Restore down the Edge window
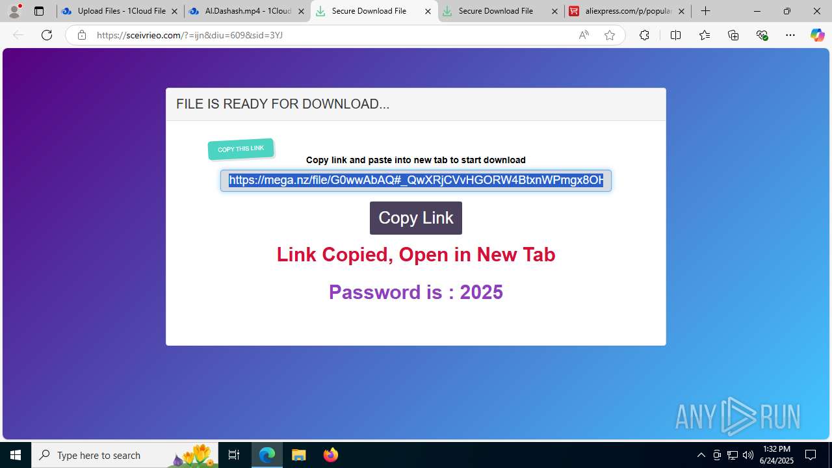The image size is (832, 468). coord(787,11)
